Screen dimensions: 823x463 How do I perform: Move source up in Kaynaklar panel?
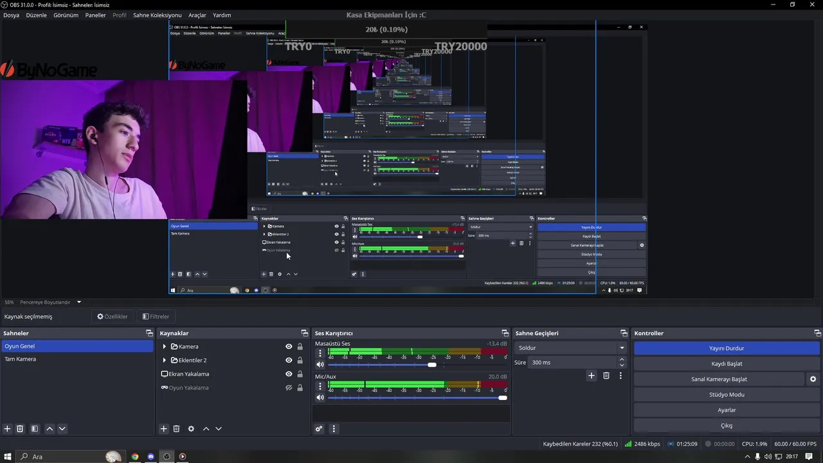pos(206,429)
